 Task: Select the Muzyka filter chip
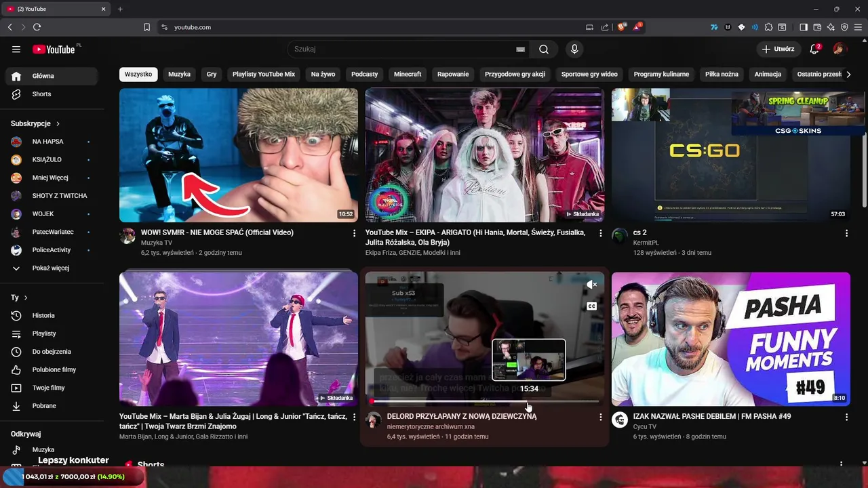[x=179, y=74]
